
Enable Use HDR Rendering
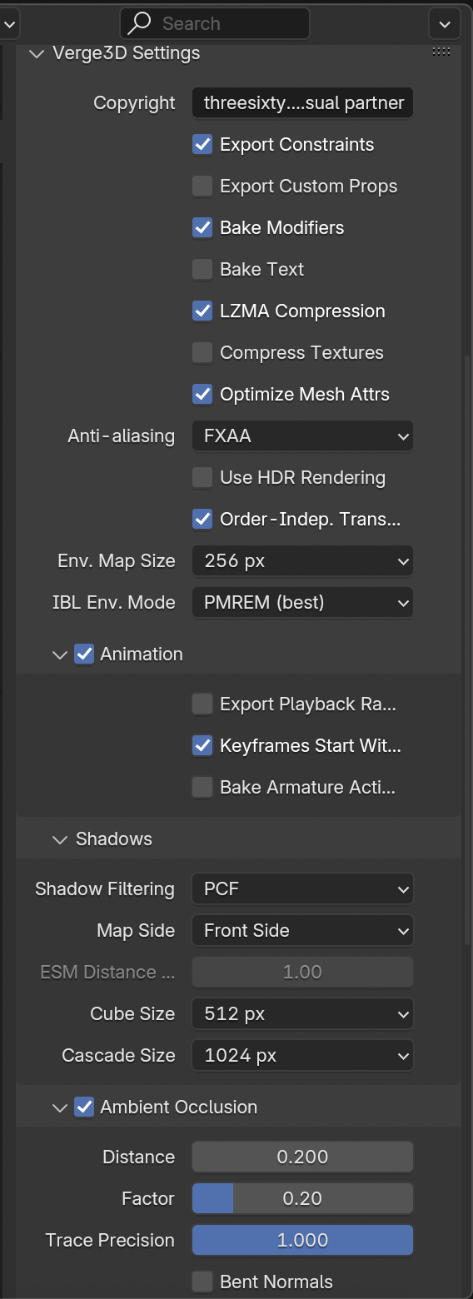point(202,478)
